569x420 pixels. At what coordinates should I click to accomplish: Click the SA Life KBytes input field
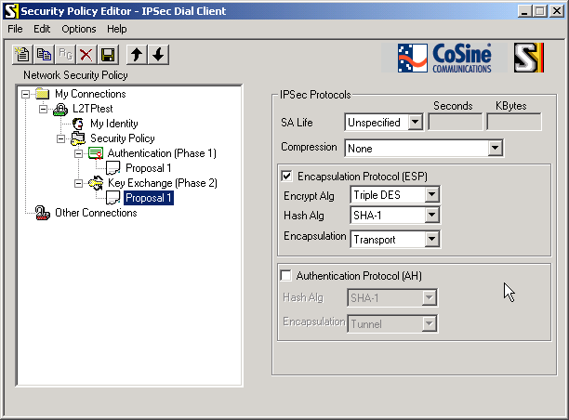click(514, 122)
